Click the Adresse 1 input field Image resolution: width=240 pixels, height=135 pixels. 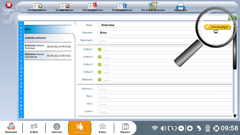[x=165, y=89]
